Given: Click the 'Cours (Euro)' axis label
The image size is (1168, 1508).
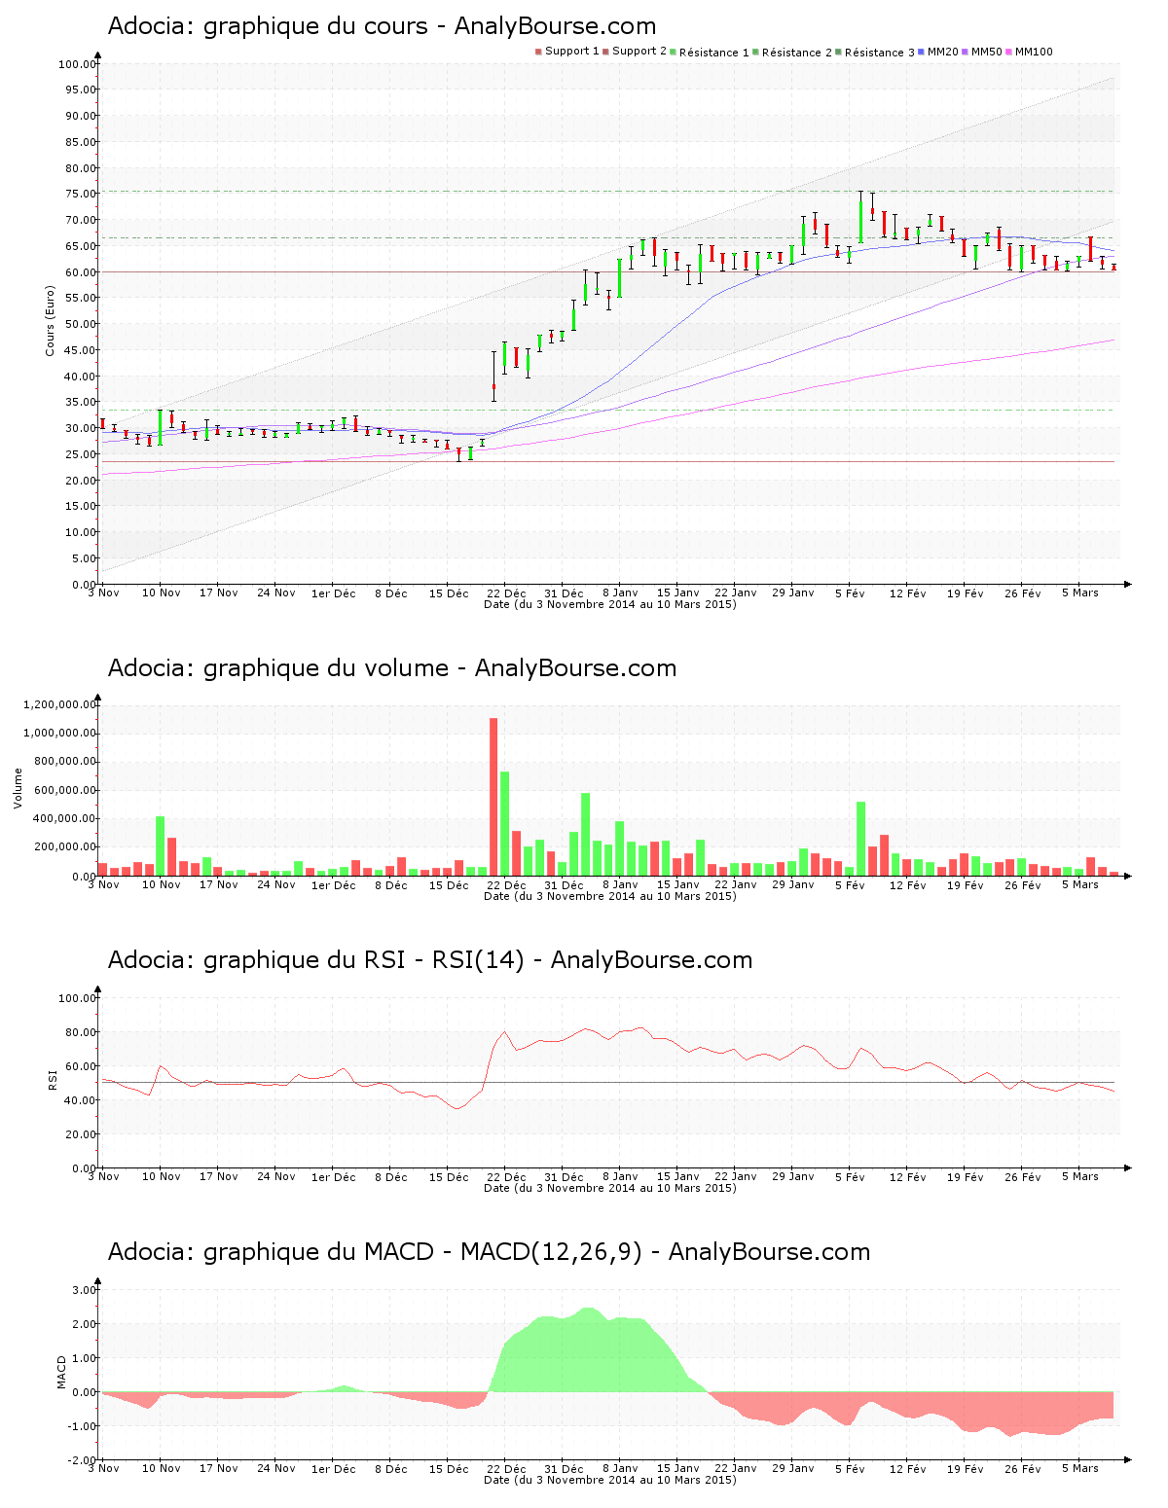Looking at the screenshot, I should (50, 320).
